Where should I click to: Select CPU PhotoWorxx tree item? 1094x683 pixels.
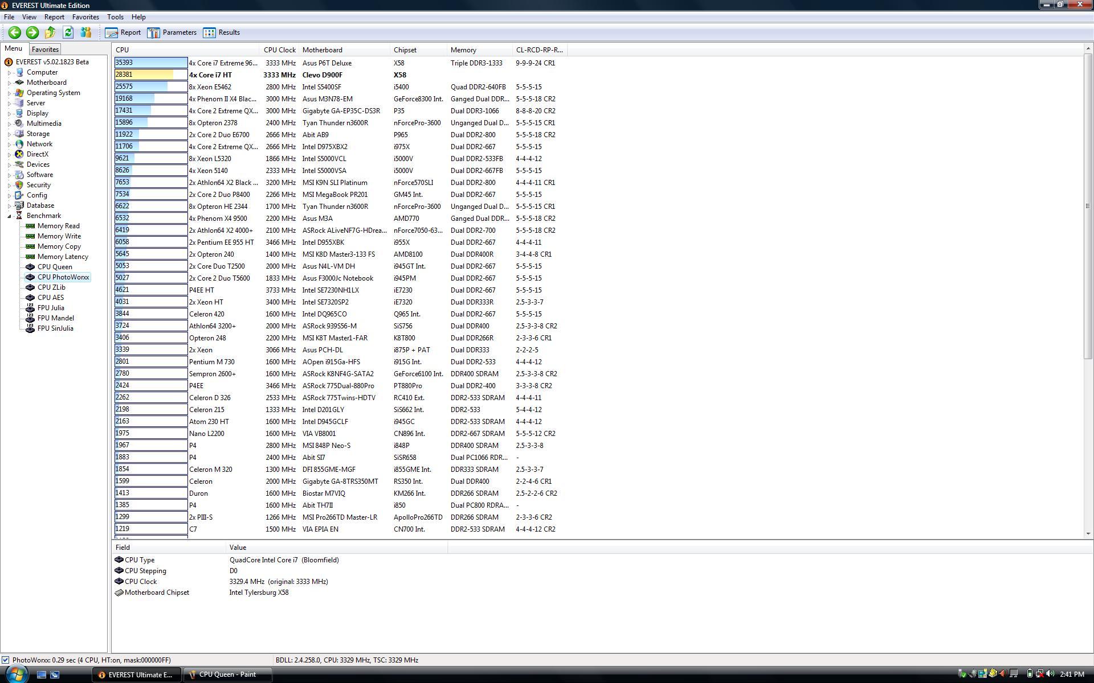(63, 277)
